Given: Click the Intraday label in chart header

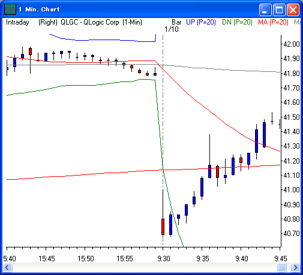Looking at the screenshot, I should [17, 22].
